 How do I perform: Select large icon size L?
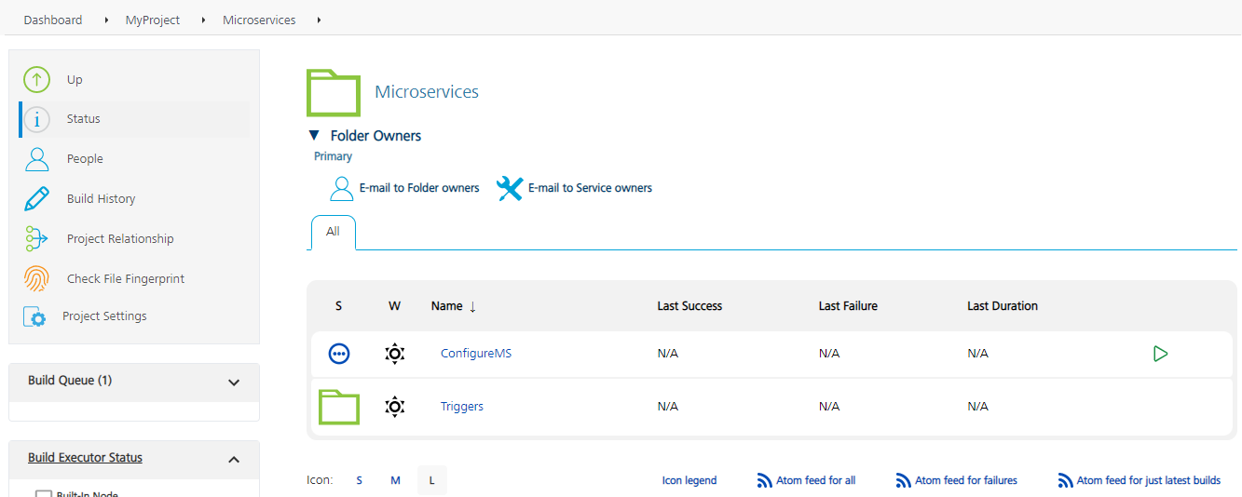(432, 481)
